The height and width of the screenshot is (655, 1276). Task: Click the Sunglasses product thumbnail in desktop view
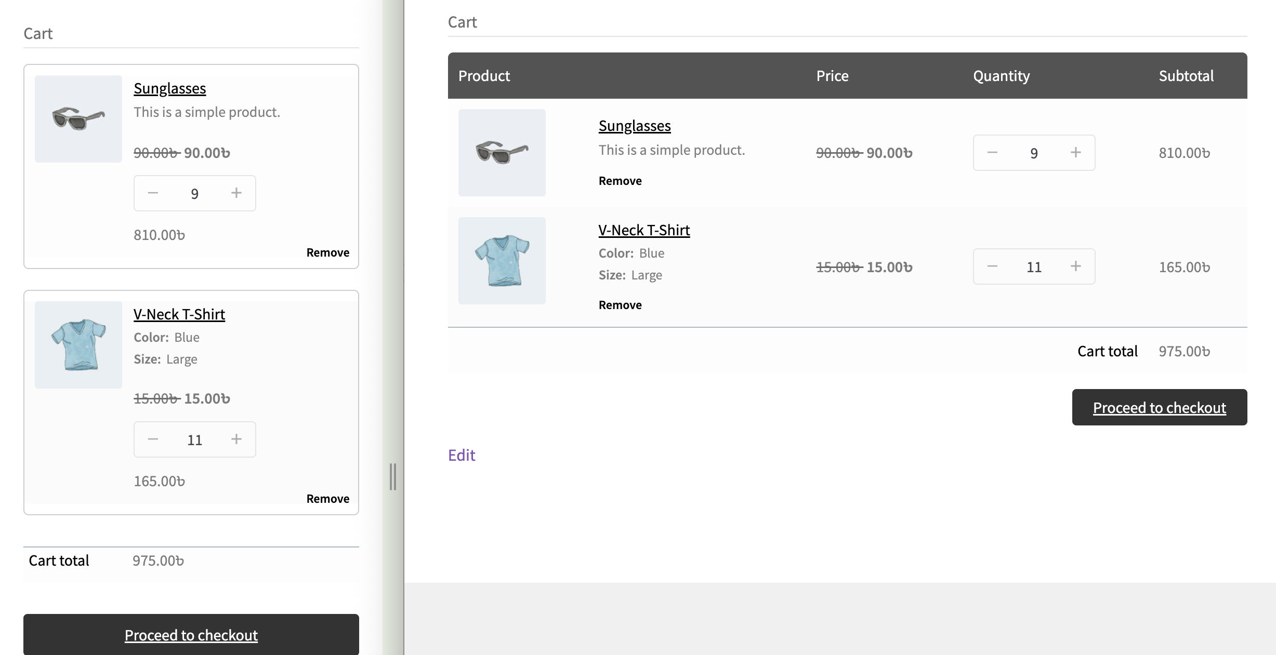coord(502,152)
